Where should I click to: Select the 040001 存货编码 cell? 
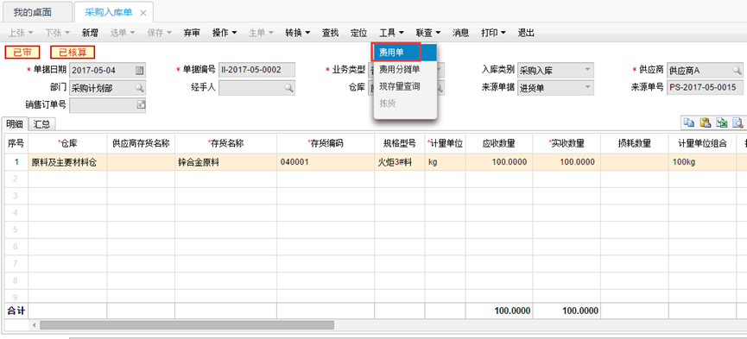point(326,162)
